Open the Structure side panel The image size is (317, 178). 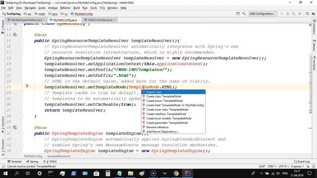point(2,147)
